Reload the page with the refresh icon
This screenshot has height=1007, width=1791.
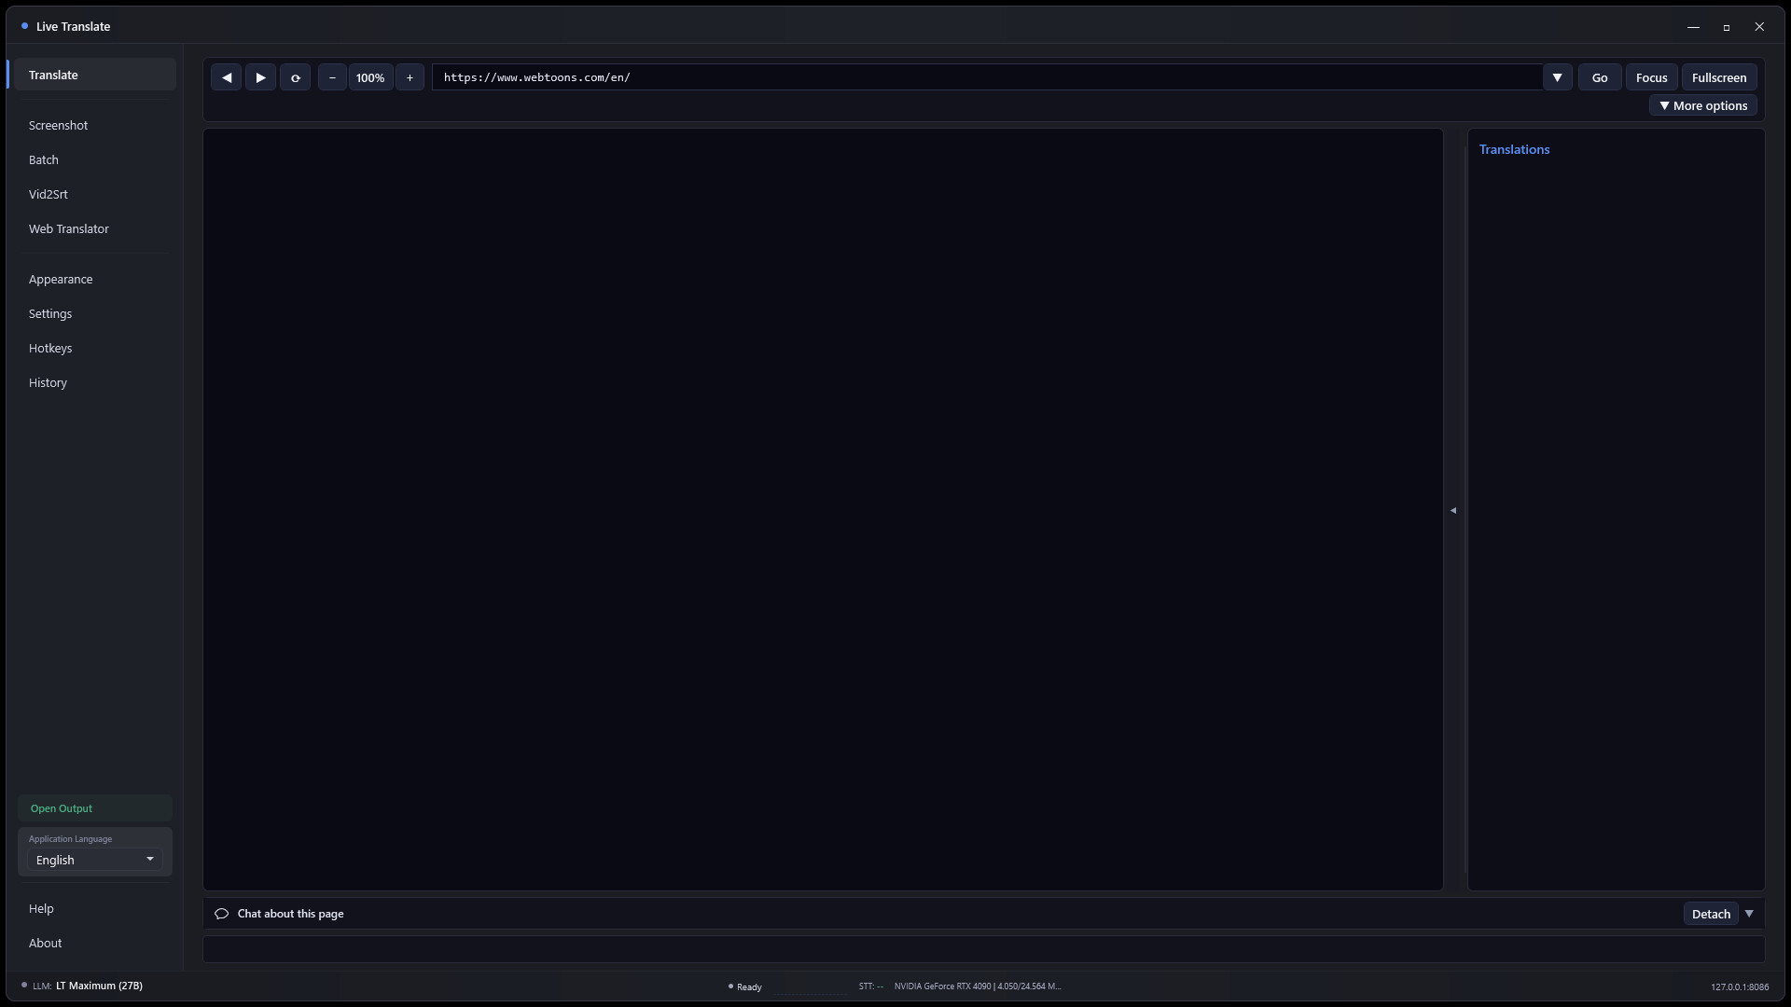tap(295, 77)
